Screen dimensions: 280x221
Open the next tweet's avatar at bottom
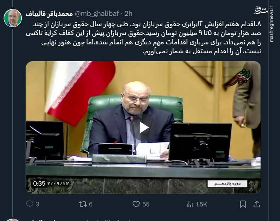[x=13, y=220]
